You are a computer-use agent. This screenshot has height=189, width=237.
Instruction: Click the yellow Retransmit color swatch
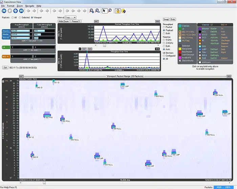click(x=180, y=48)
